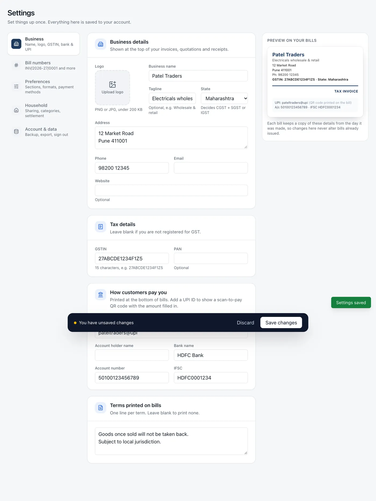Click the empty Account holder name field
The width and height of the screenshot is (376, 501).
(132, 355)
